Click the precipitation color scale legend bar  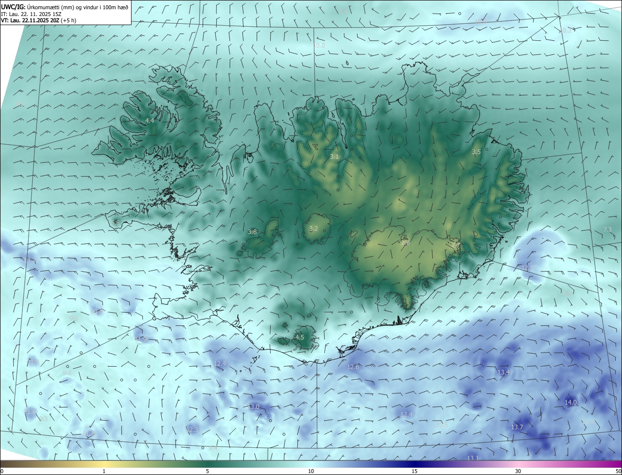point(311,464)
